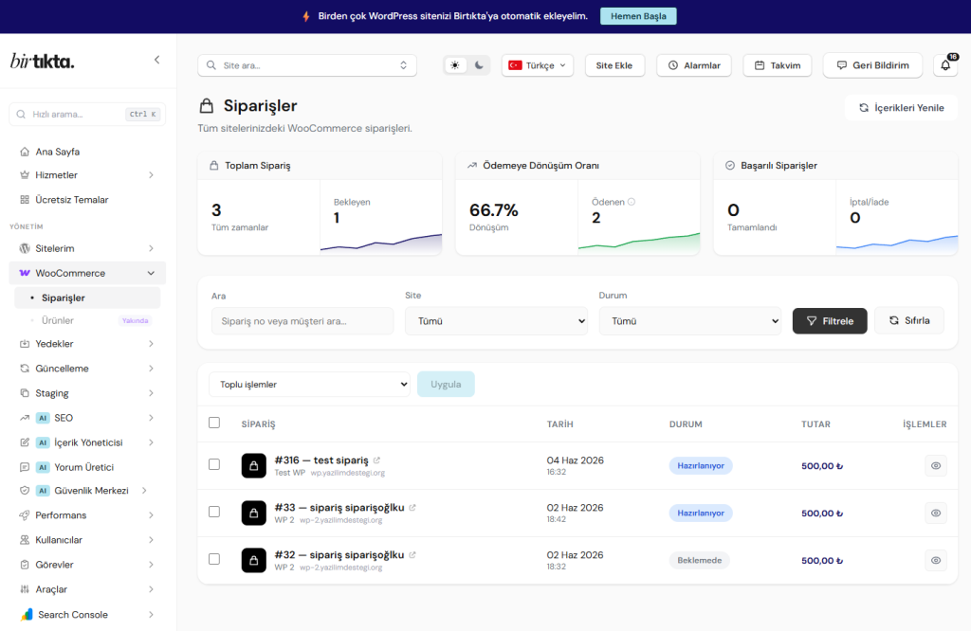Click the info icon beside Ödenen
This screenshot has width=971, height=631.
point(631,202)
